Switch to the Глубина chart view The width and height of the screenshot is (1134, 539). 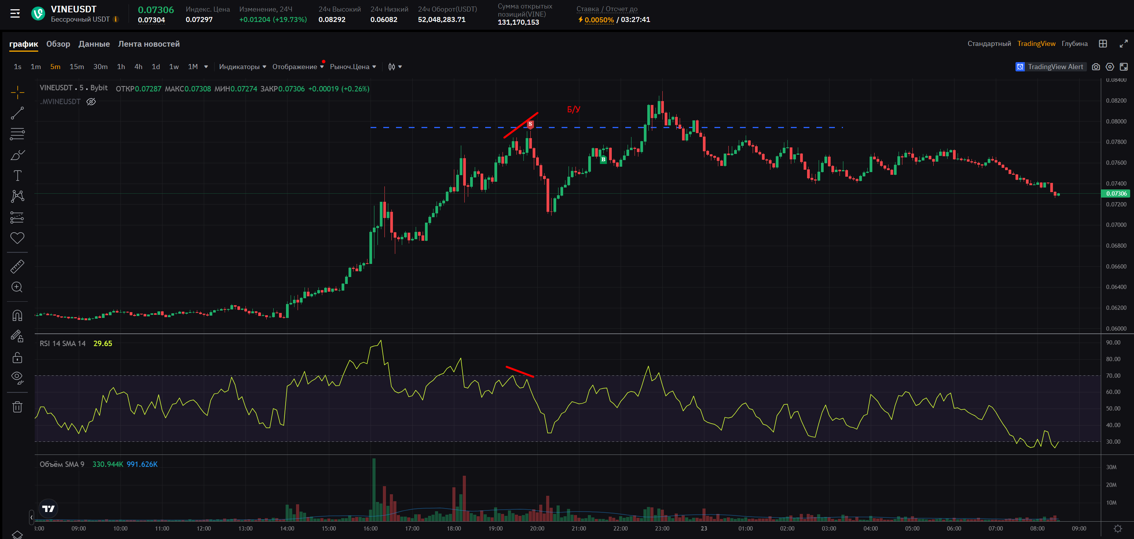pos(1074,44)
